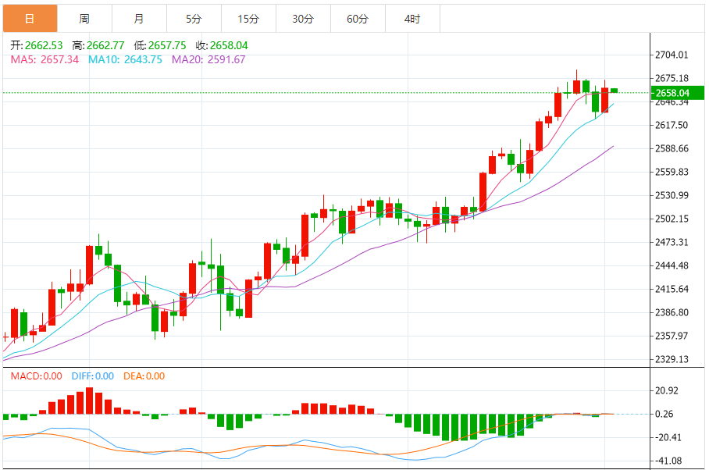Click the 2617.50 price axis label
This screenshot has height=470, width=709.
tap(672, 125)
